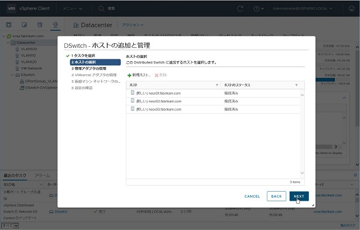Click the host list scroll down arrow
360x230 pixels.
point(302,173)
